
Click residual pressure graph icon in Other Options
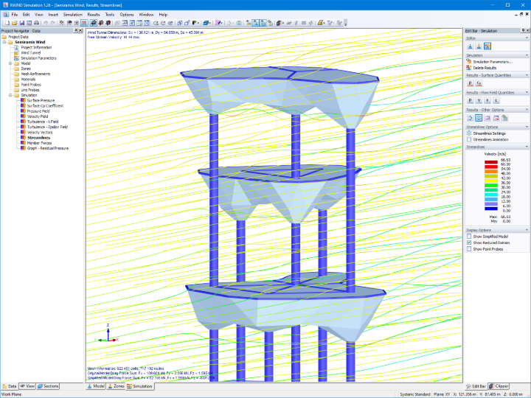tap(496, 118)
